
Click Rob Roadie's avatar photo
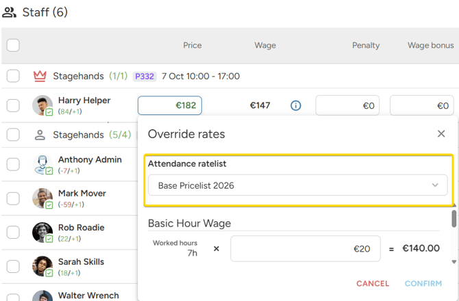[42, 233]
